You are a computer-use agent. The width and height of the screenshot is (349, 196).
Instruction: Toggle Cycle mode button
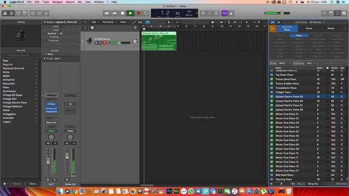pyautogui.click(x=146, y=13)
